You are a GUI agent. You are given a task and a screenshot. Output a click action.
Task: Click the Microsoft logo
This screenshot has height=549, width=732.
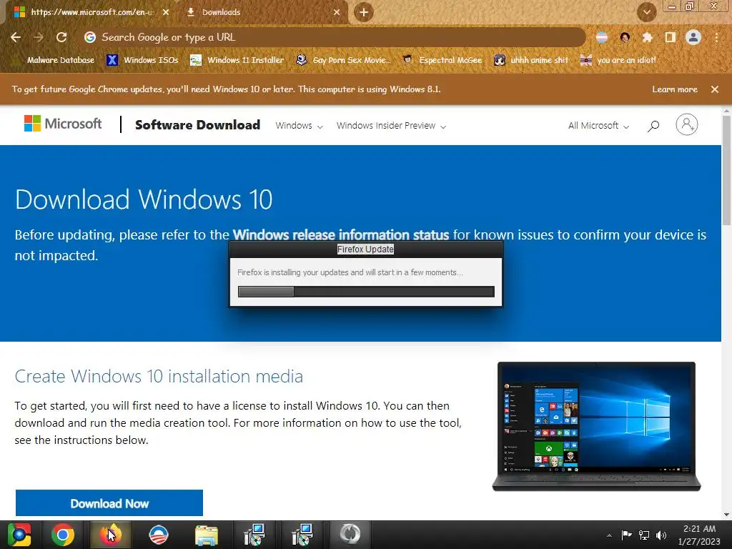tap(63, 124)
